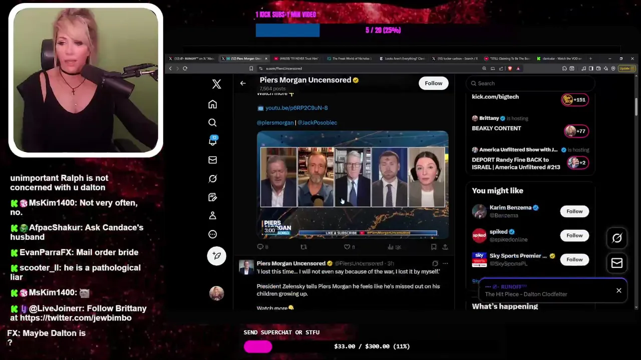The image size is (641, 360).
Task: Open Messages envelope in left sidebar
Action: coord(212,160)
